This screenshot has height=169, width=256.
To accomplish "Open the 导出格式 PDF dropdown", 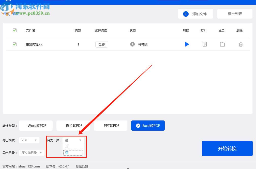I will pos(29,140).
